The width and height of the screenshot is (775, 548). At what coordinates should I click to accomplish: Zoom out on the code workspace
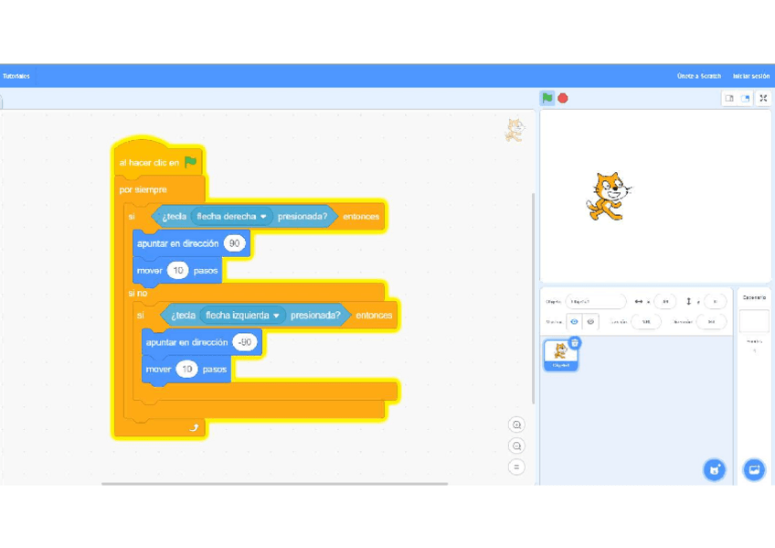pyautogui.click(x=516, y=446)
